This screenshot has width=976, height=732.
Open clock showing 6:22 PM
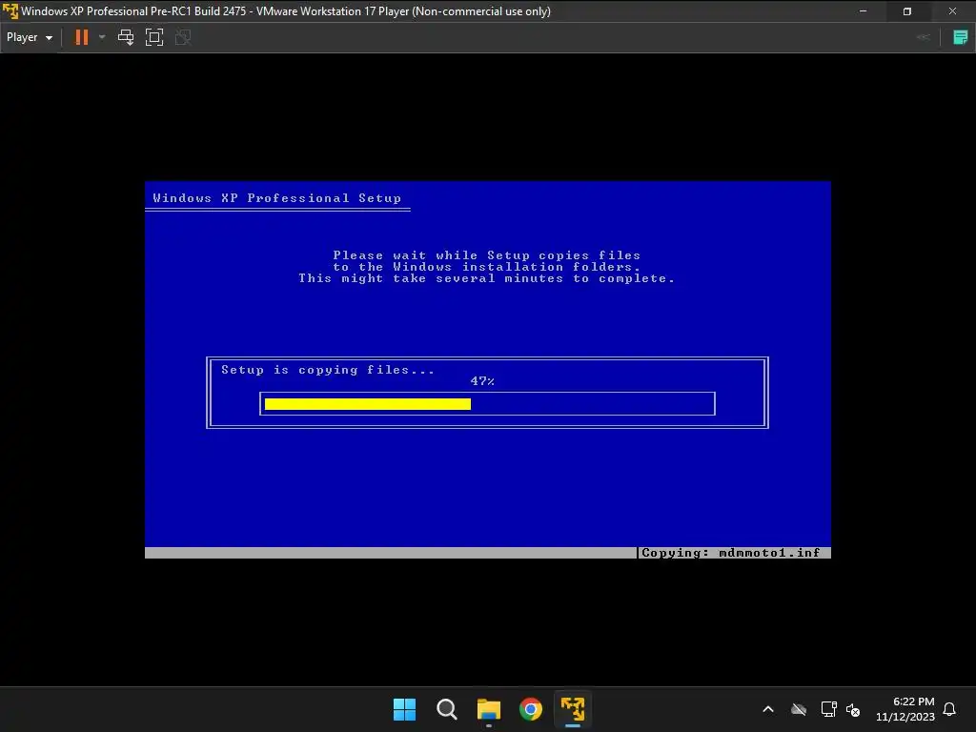point(905,709)
